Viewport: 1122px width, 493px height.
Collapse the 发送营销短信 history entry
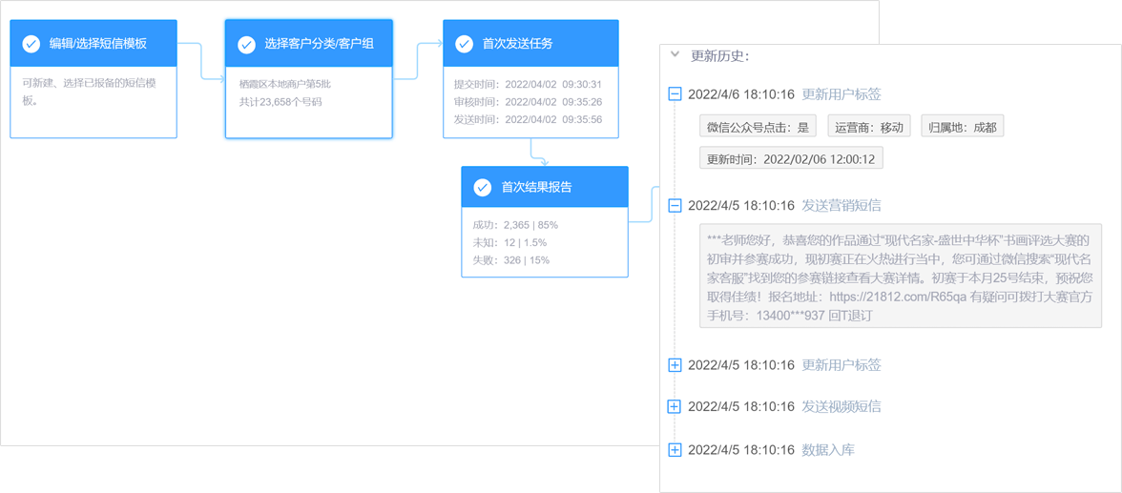pos(675,205)
